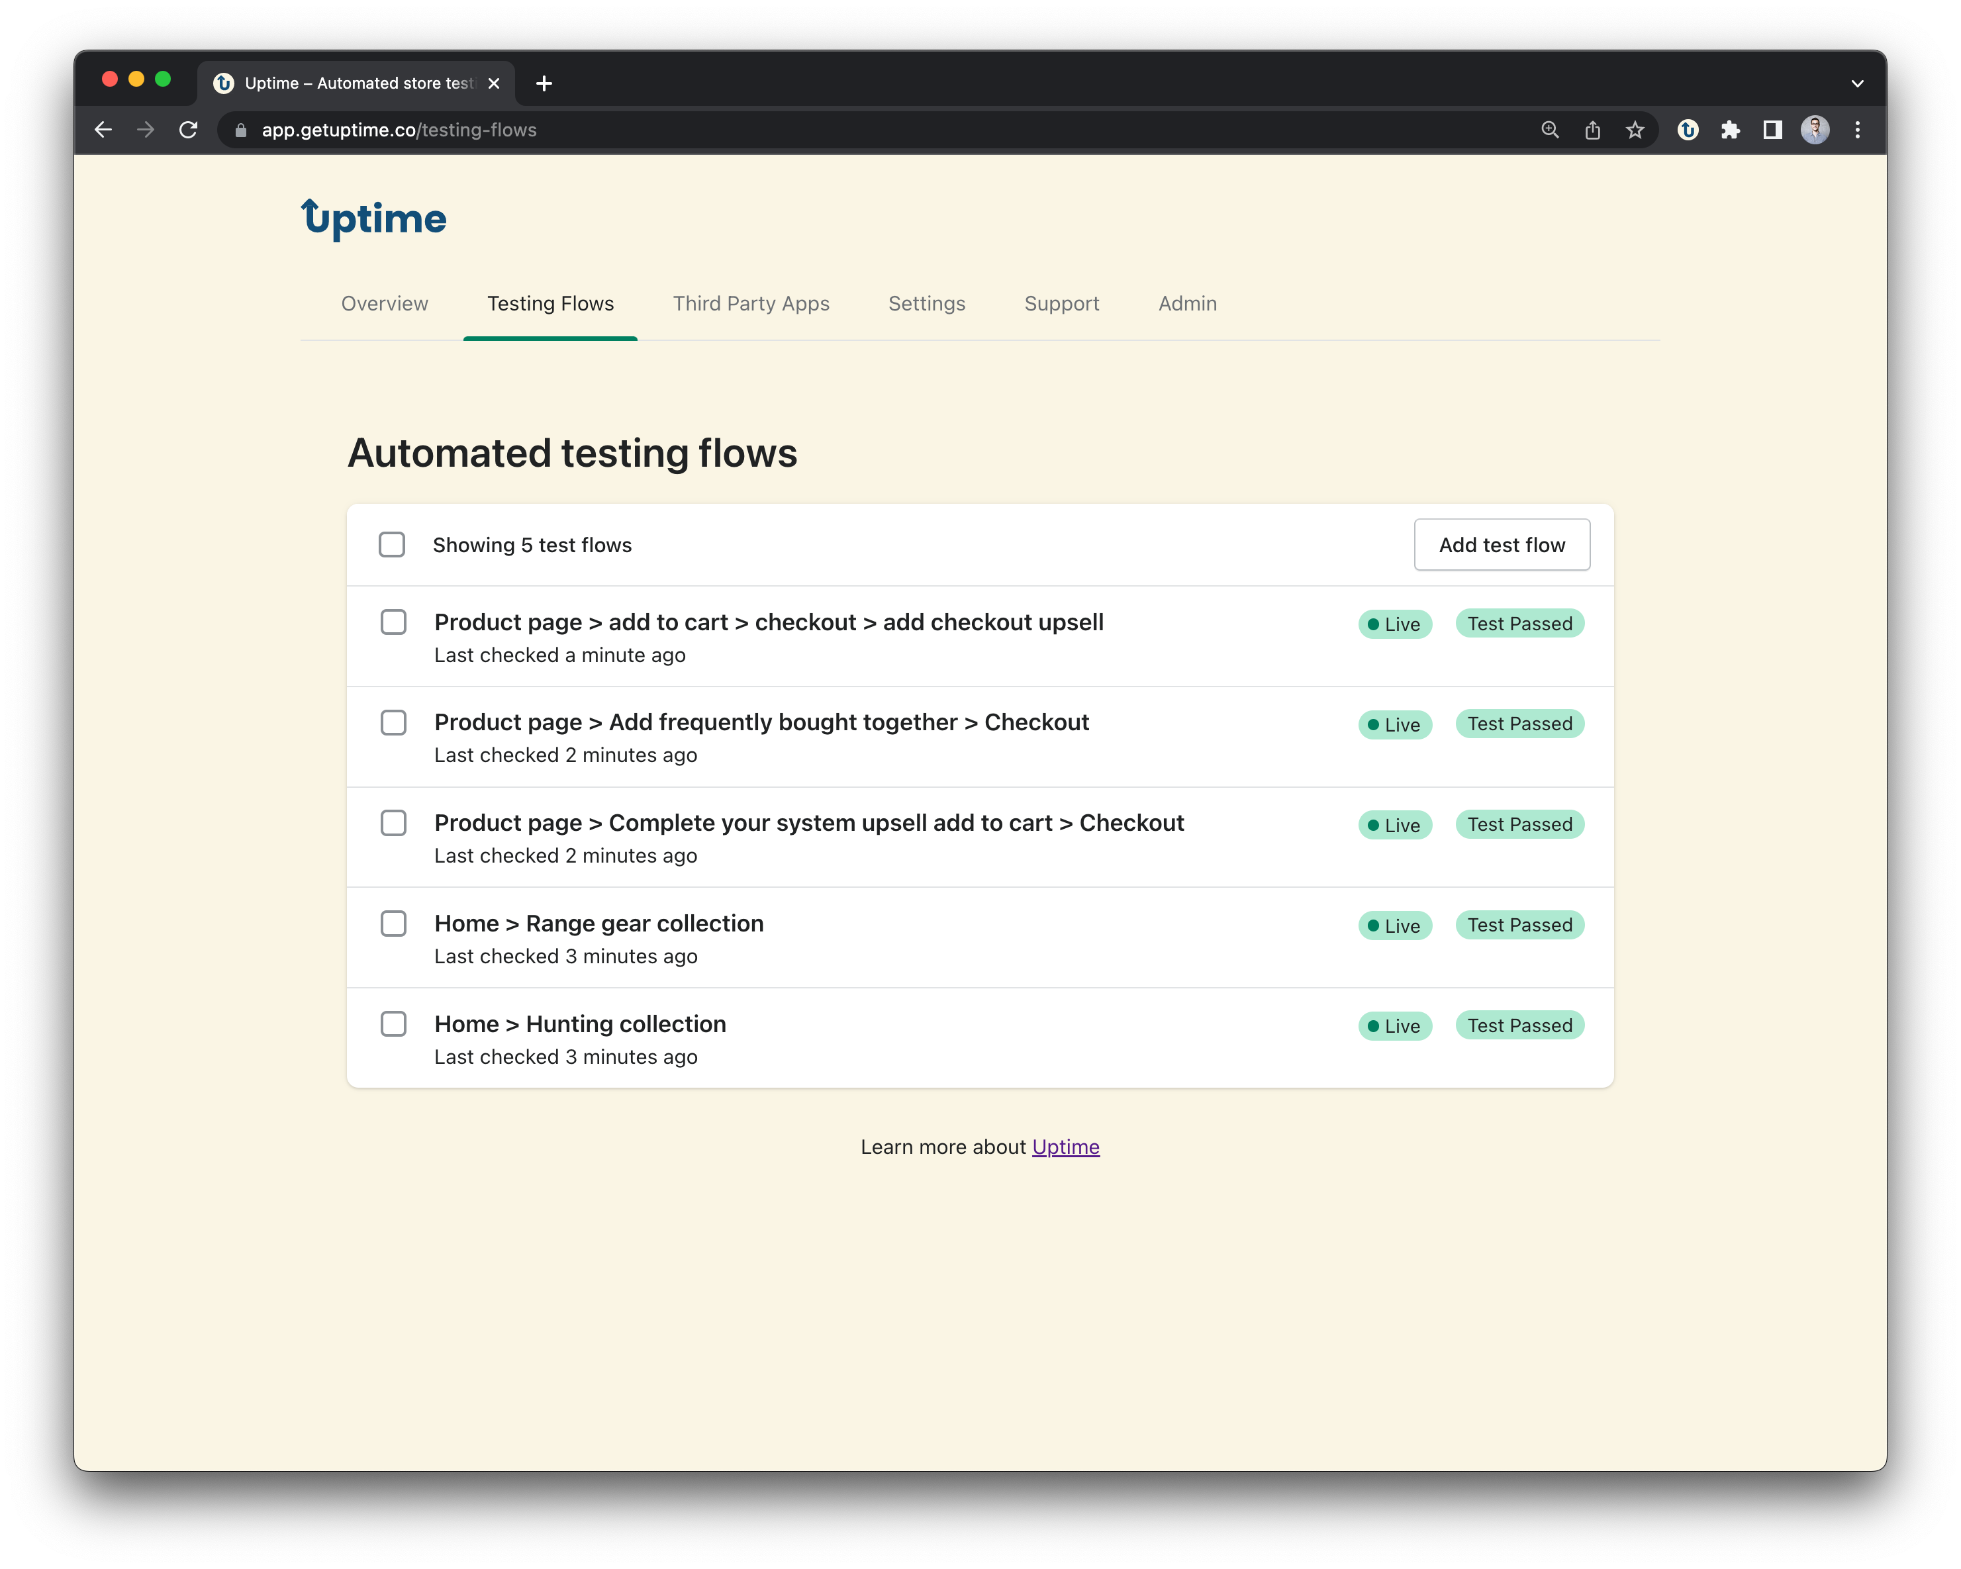Go to the Settings tab
The image size is (1961, 1569).
(x=927, y=304)
